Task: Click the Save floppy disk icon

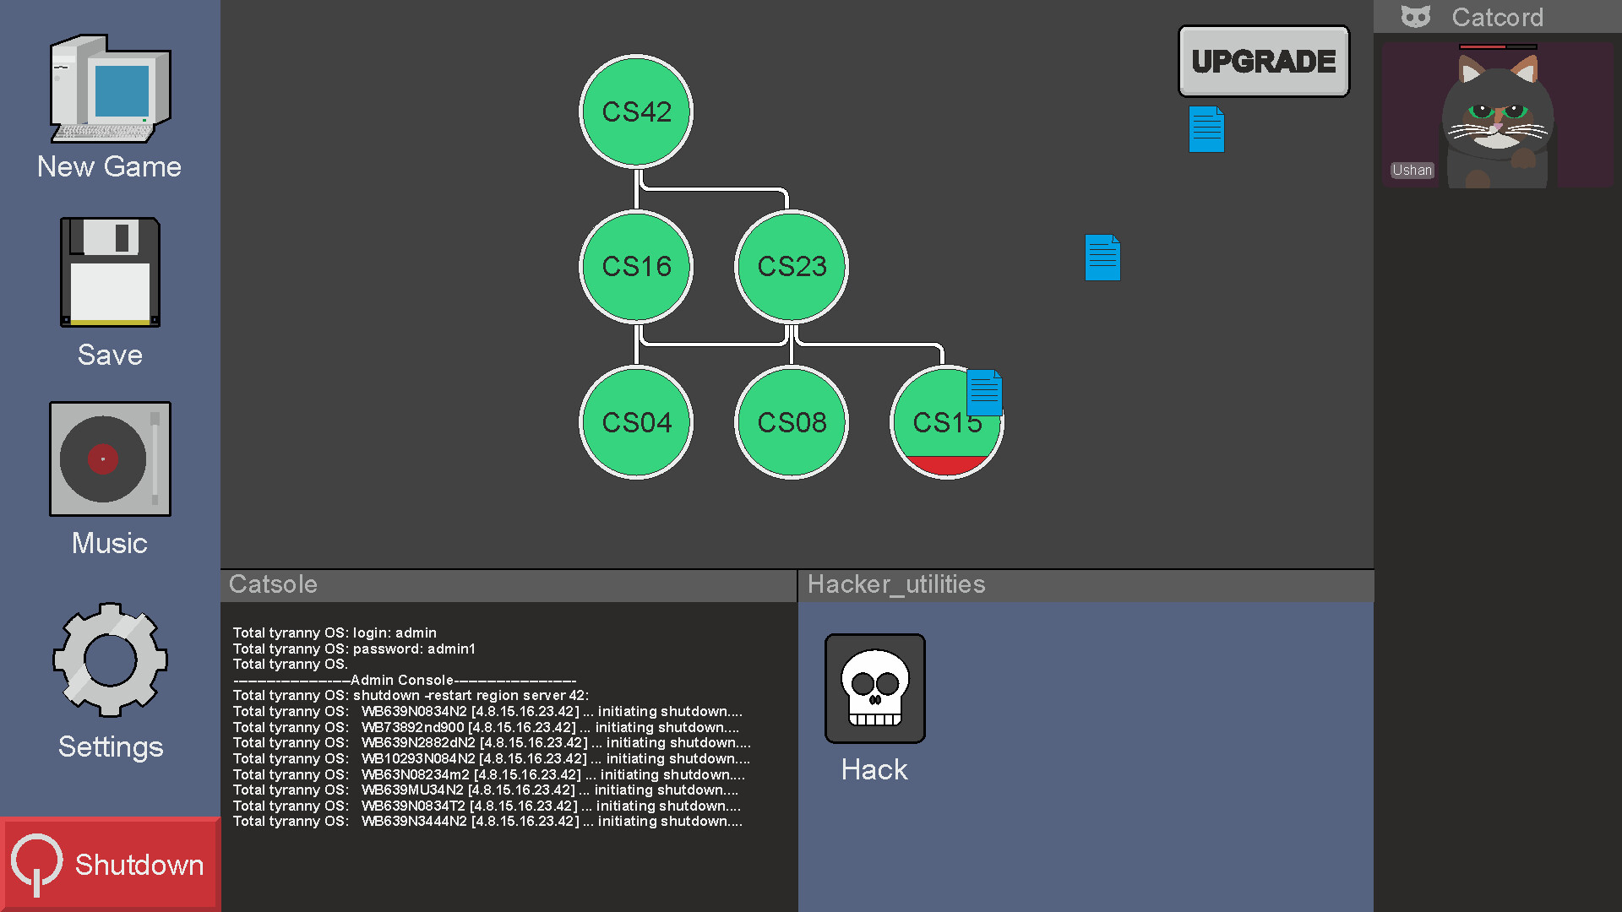Action: click(110, 272)
